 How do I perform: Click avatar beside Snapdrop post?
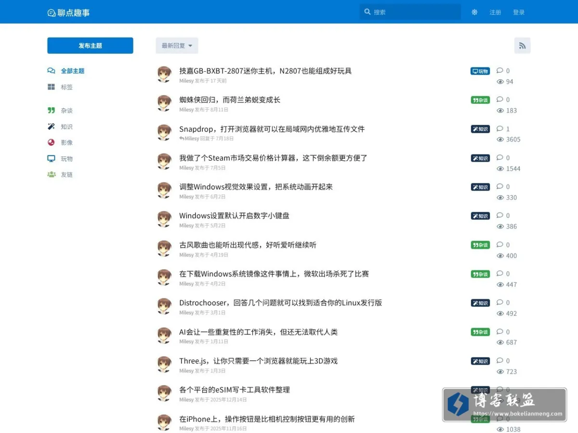coord(164,132)
